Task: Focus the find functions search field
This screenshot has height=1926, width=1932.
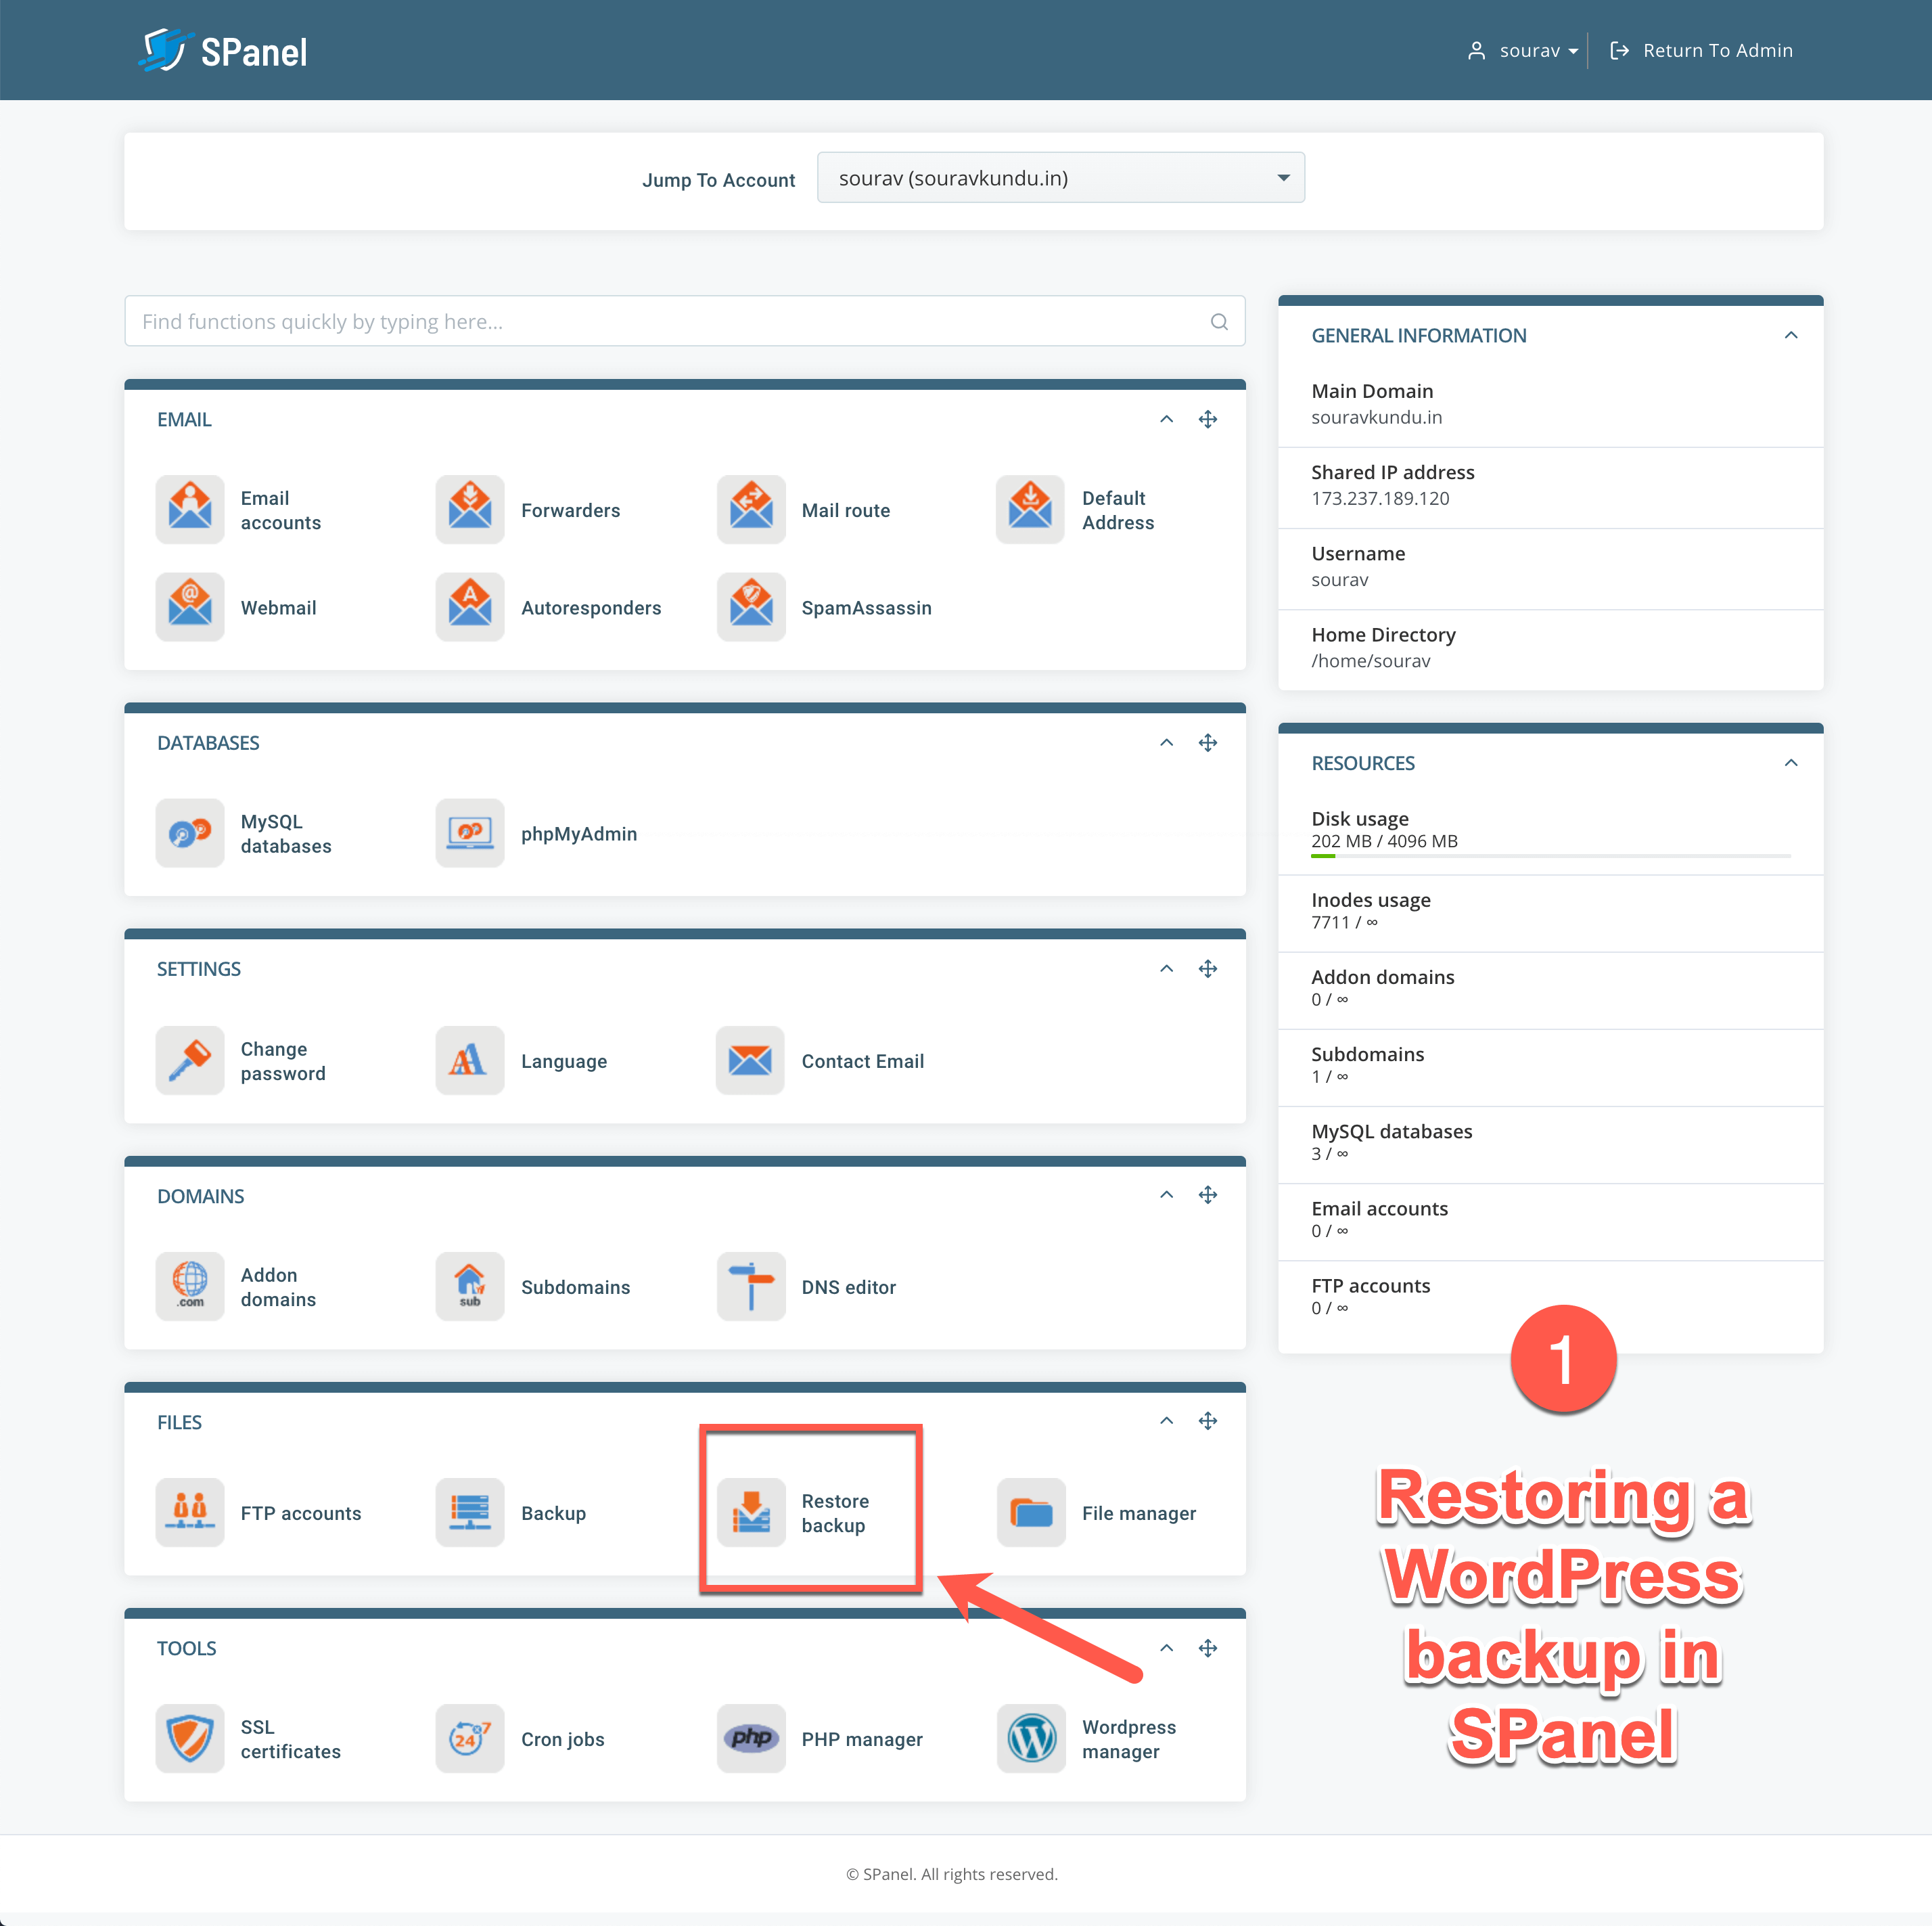Action: 684,321
